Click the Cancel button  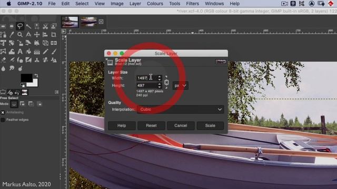(x=181, y=125)
